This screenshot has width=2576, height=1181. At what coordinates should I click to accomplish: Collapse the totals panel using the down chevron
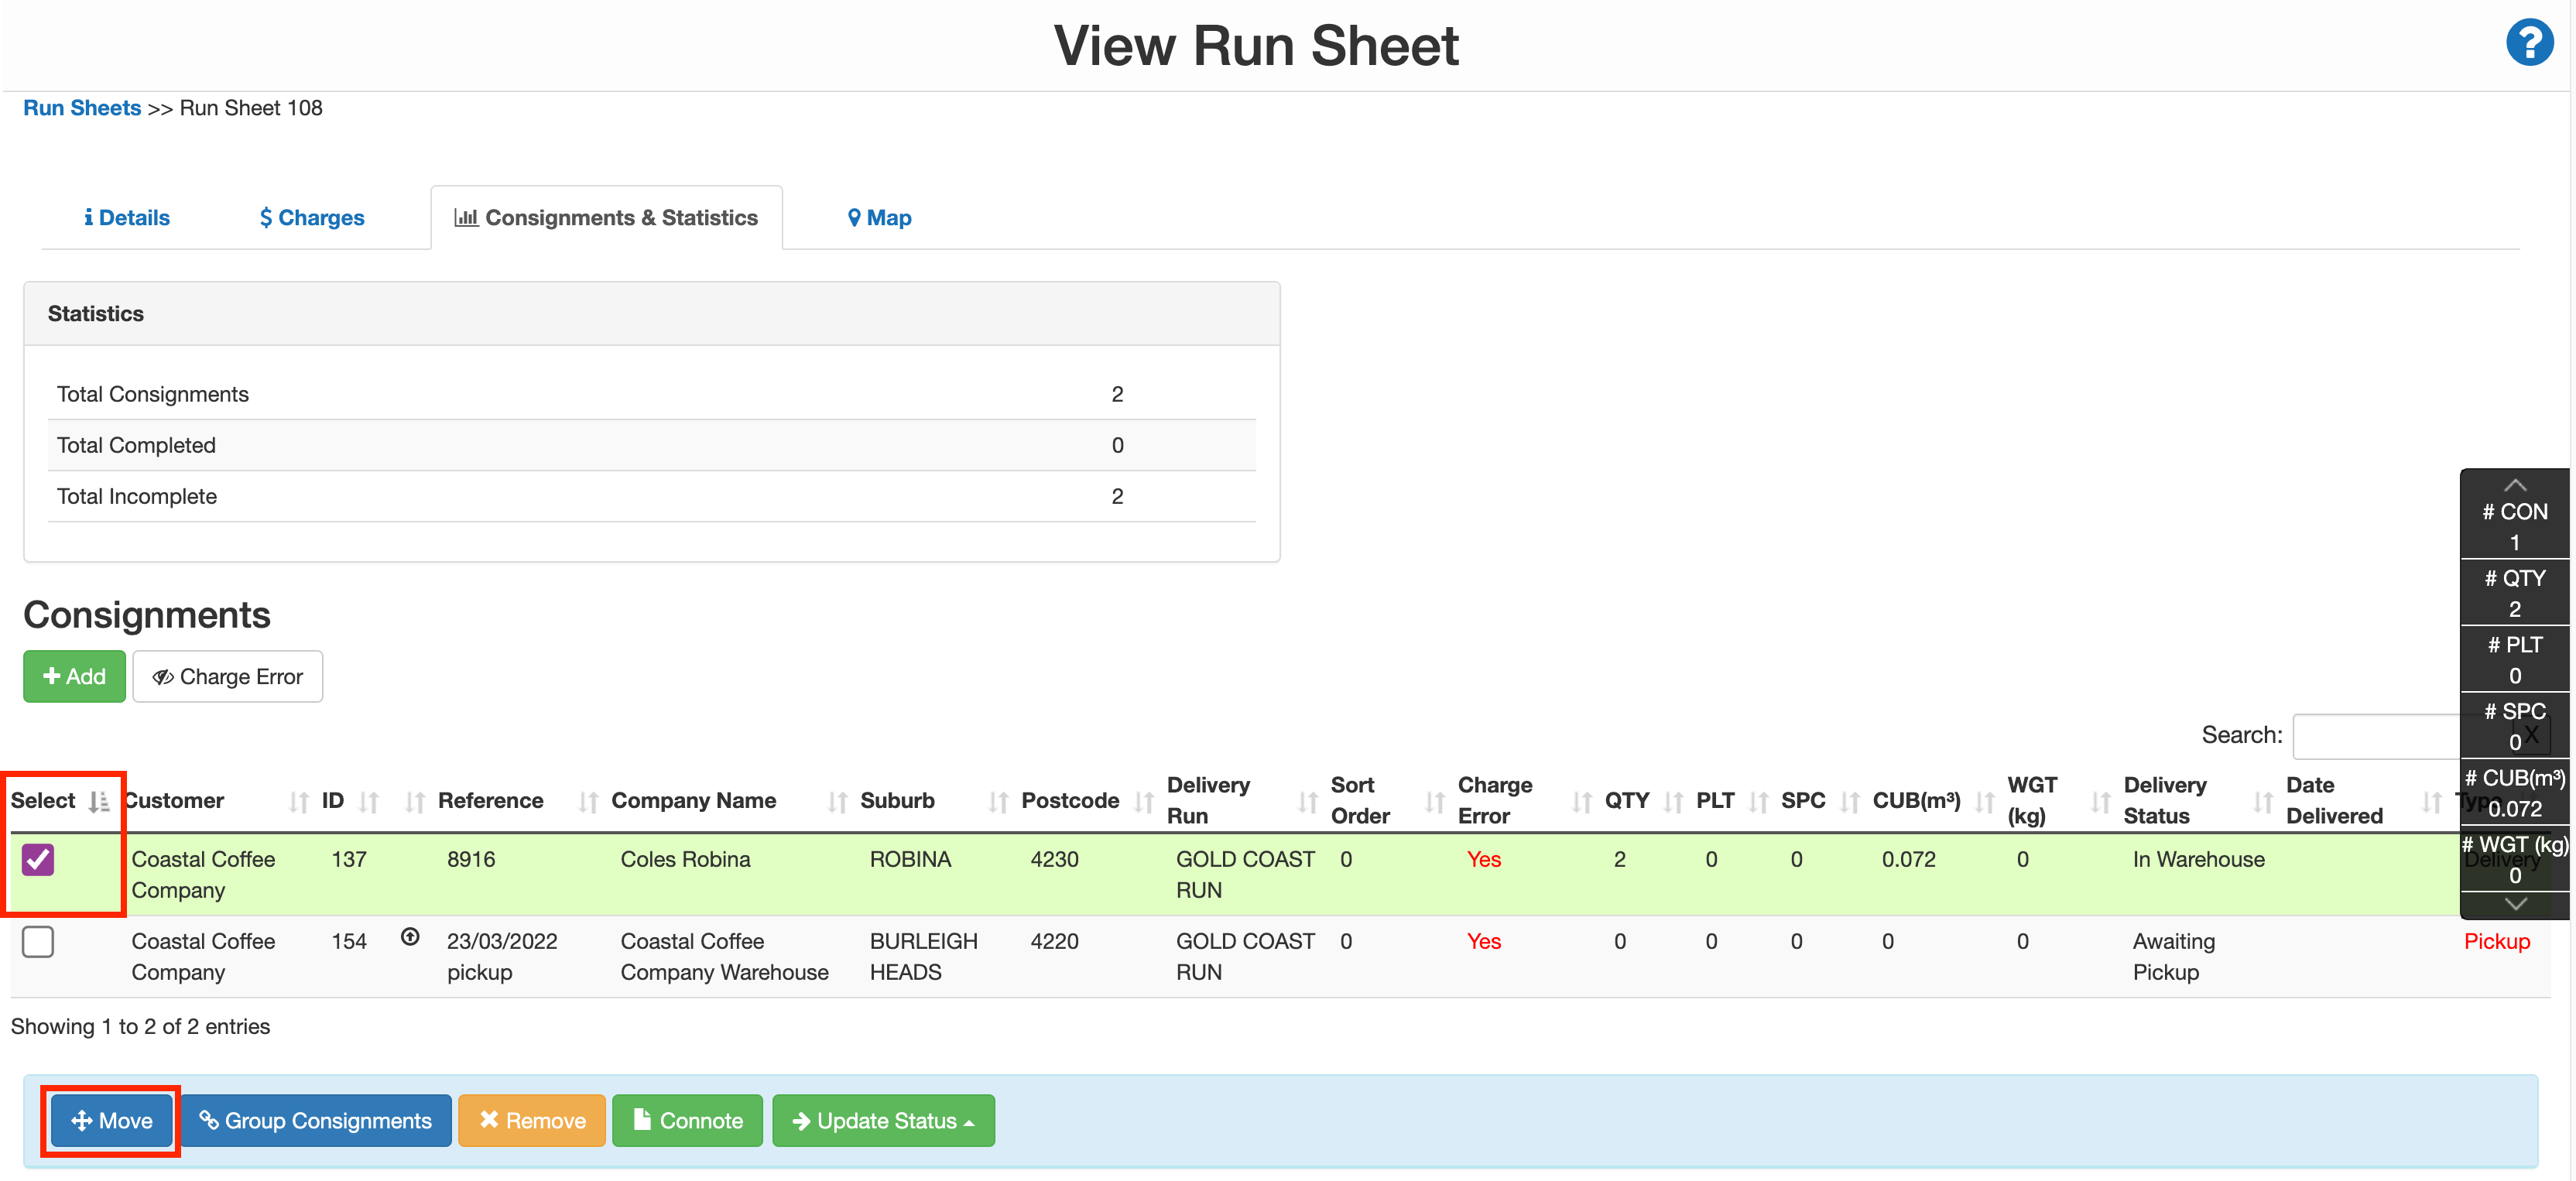[2515, 905]
